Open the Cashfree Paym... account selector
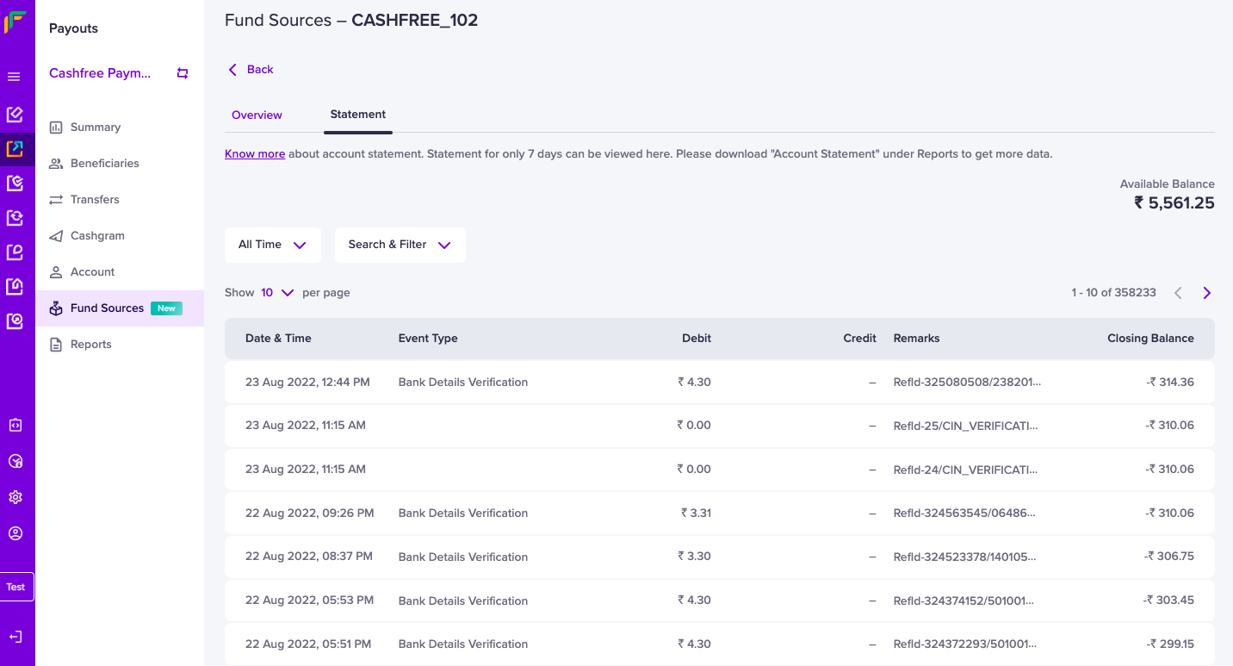Viewport: 1233px width, 666px height. click(100, 73)
